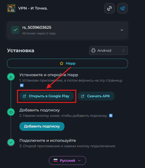This screenshot has width=145, height=168.
Task: Click the Russian flag icon
Action: point(56,160)
